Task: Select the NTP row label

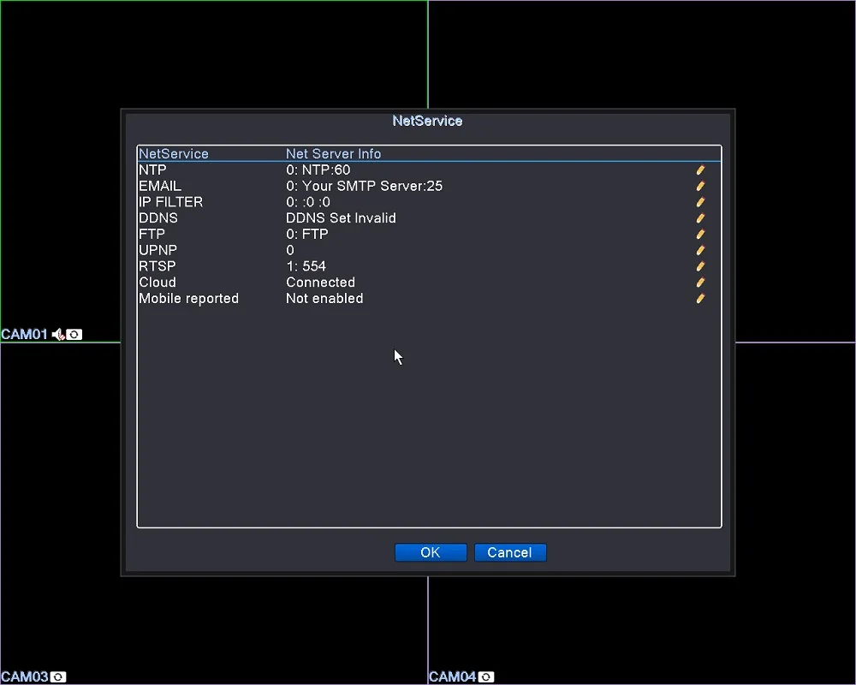Action: pyautogui.click(x=152, y=170)
